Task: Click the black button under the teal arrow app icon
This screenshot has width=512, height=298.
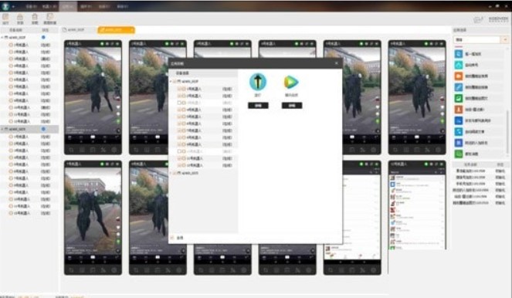Action: coord(258,106)
